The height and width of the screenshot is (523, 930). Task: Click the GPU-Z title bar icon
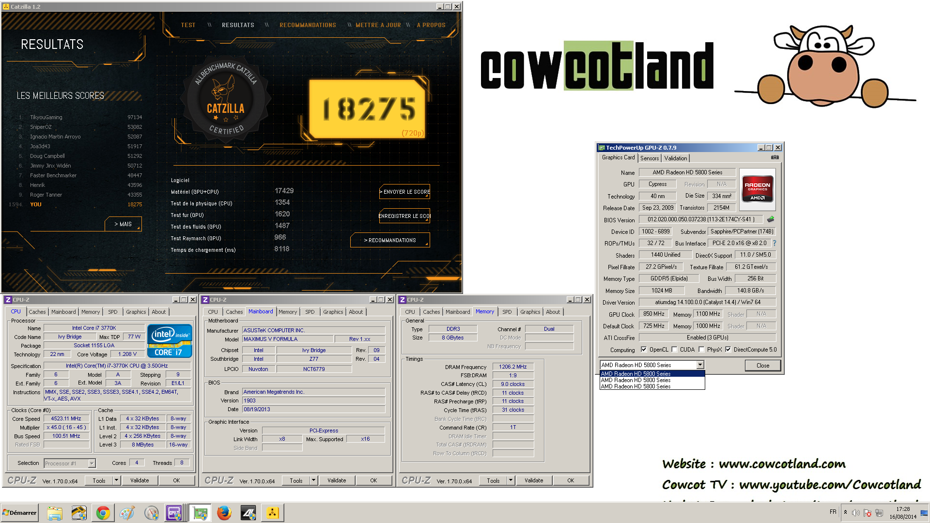tap(602, 148)
